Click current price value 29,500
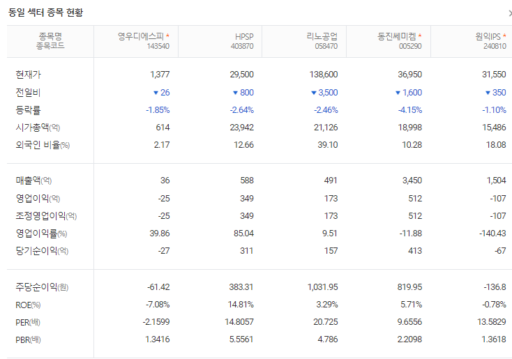Viewport: 512px width, 359px height. 241,75
